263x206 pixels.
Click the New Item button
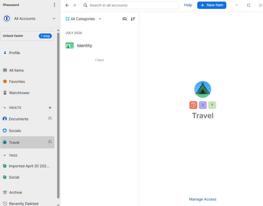click(212, 5)
